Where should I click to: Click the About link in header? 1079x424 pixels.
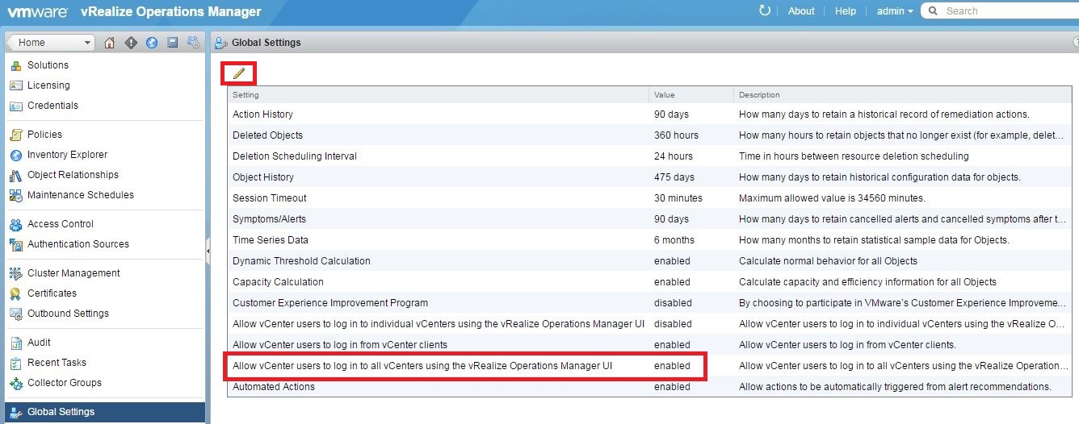pos(801,11)
